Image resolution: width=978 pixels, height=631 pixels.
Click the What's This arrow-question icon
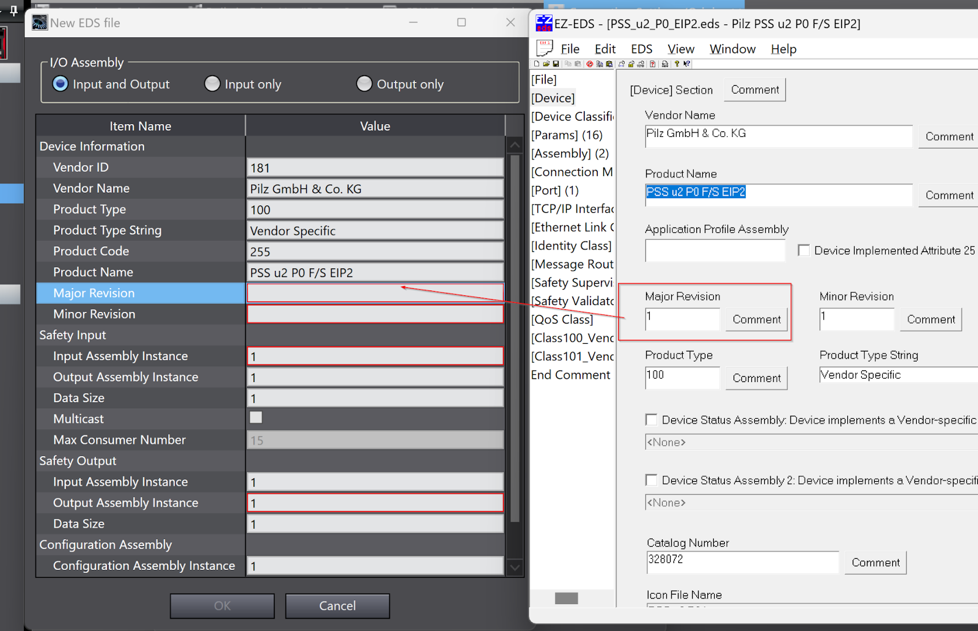point(687,64)
